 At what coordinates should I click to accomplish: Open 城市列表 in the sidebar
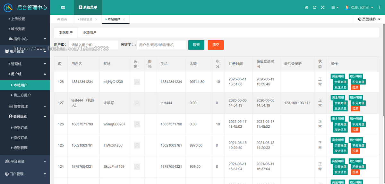click(x=25, y=29)
